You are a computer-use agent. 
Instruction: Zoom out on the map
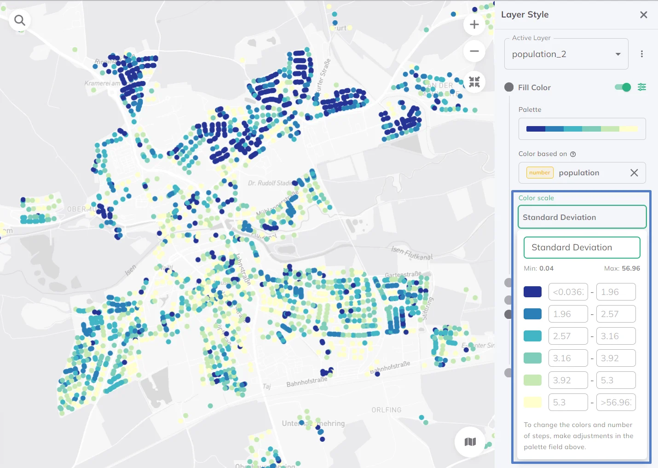click(x=474, y=51)
